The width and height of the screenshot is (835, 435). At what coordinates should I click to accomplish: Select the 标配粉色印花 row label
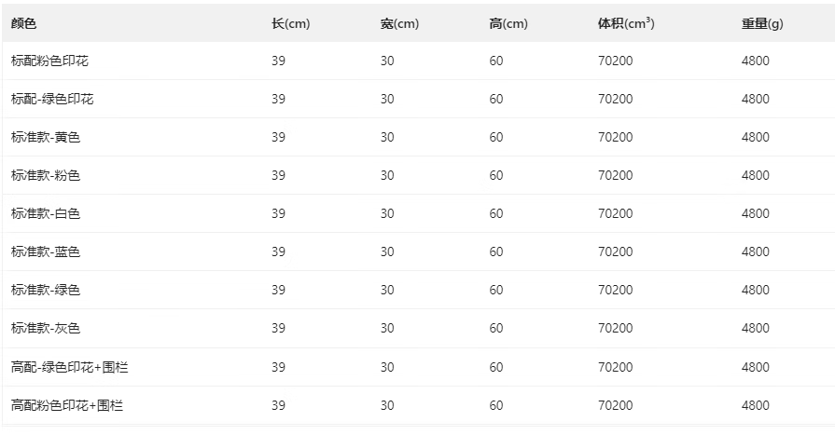50,61
